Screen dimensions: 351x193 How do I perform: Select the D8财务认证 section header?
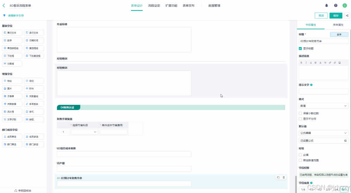[x=171, y=107]
